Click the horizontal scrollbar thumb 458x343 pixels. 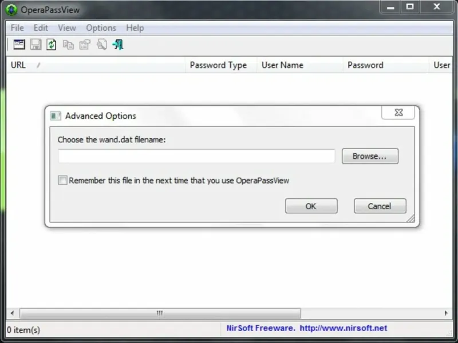tap(160, 313)
